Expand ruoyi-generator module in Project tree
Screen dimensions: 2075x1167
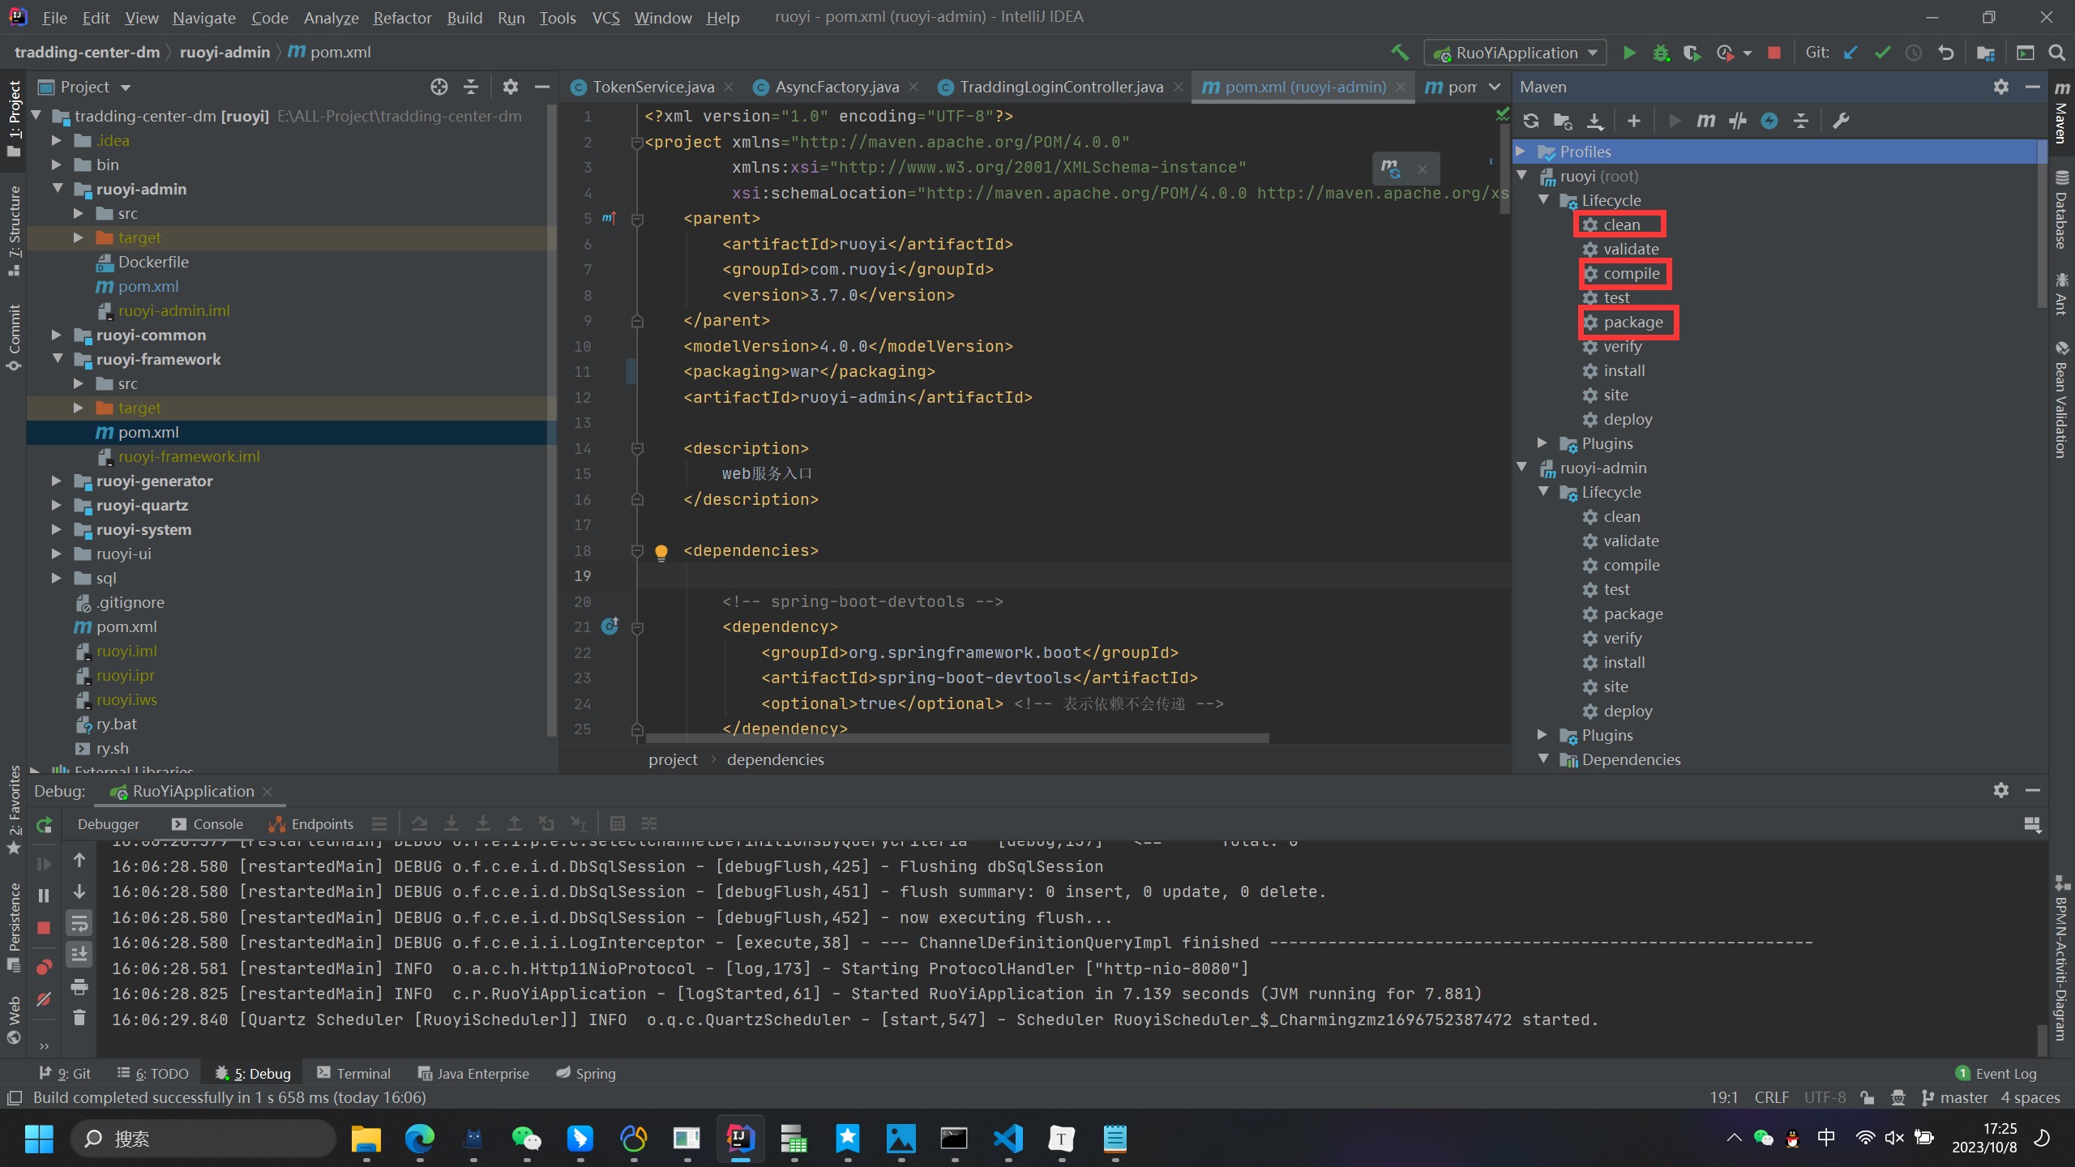point(56,481)
